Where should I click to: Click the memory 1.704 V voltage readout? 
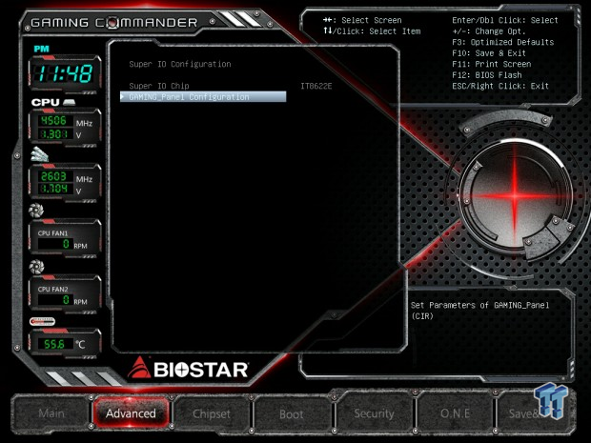[55, 189]
